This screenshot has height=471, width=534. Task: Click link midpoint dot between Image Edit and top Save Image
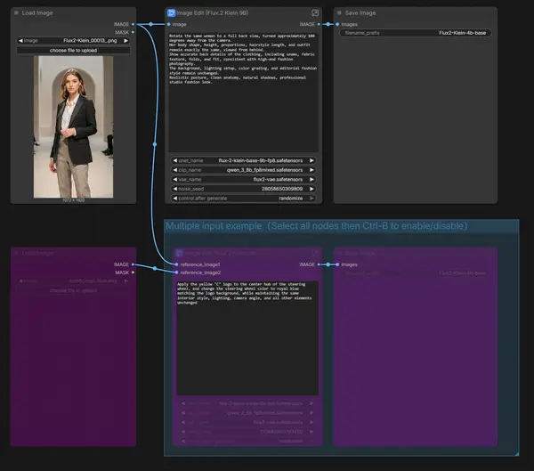(x=328, y=24)
